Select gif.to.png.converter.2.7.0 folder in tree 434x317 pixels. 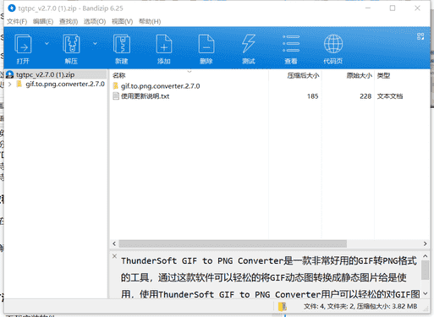[x=65, y=84]
